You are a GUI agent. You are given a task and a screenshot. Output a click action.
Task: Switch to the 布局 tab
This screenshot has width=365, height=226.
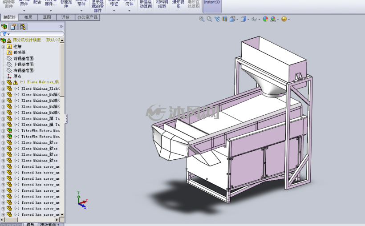coord(28,17)
